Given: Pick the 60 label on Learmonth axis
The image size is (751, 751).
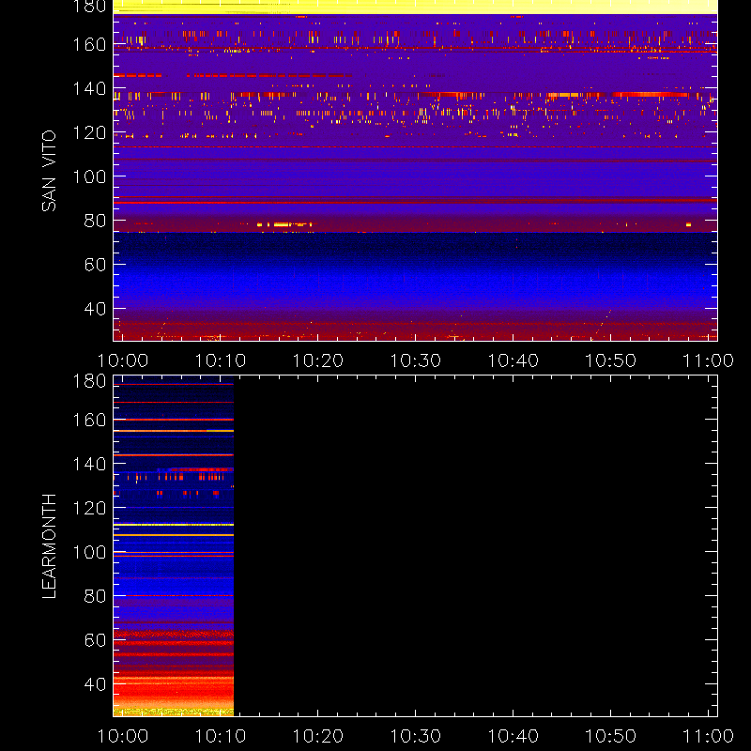Looking at the screenshot, I should click(x=95, y=640).
